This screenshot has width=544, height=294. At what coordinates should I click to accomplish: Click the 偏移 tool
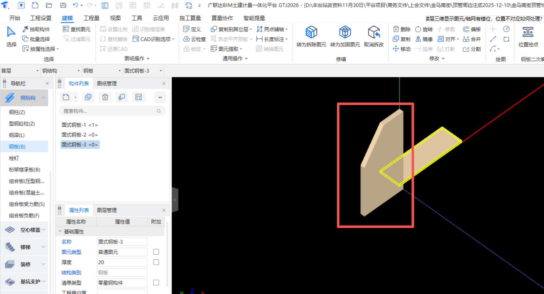pos(472,29)
